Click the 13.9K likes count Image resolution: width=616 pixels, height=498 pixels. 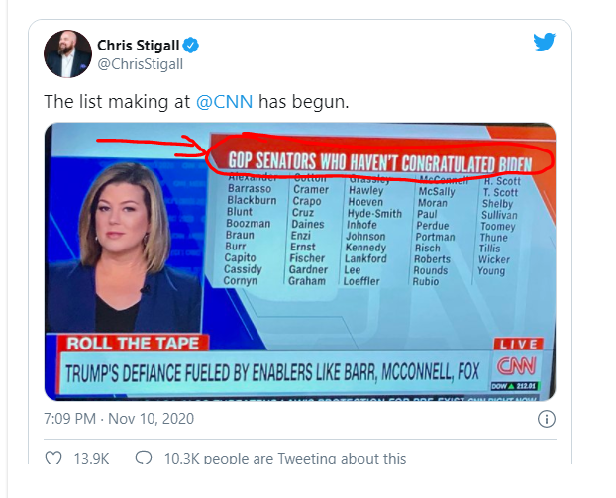point(93,458)
